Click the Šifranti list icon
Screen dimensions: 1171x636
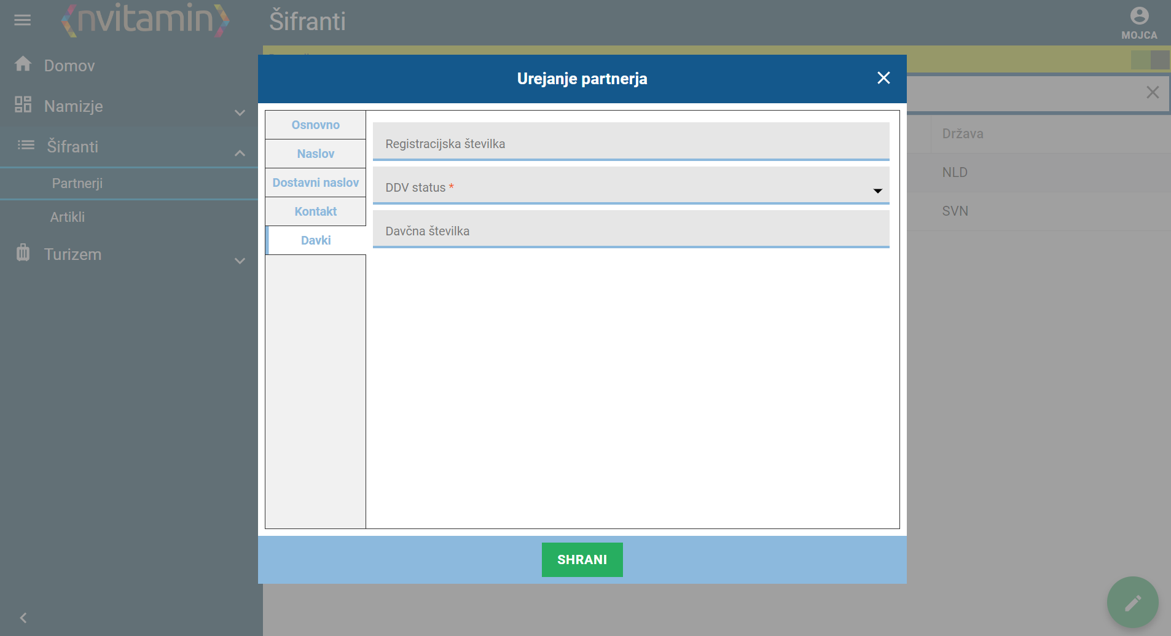pyautogui.click(x=26, y=145)
